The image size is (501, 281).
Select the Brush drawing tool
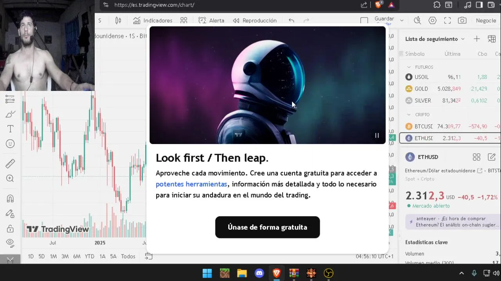pos(10,114)
